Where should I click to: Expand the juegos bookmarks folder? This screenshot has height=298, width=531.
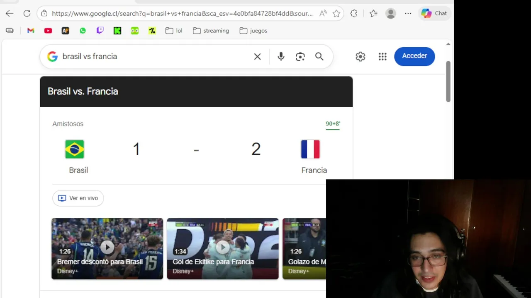pyautogui.click(x=253, y=31)
